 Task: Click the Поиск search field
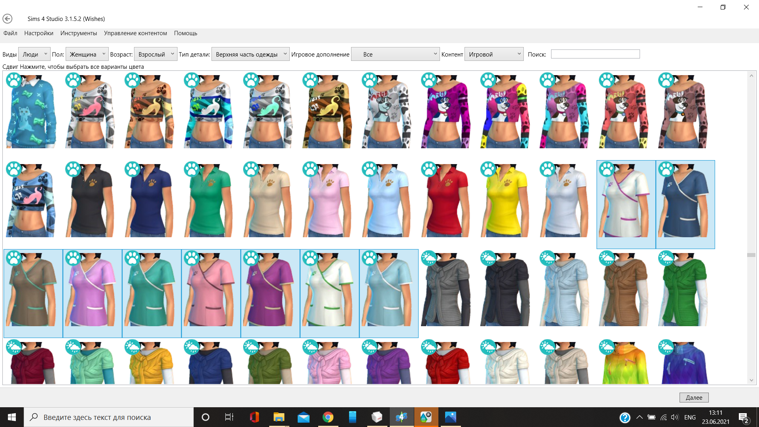click(595, 54)
